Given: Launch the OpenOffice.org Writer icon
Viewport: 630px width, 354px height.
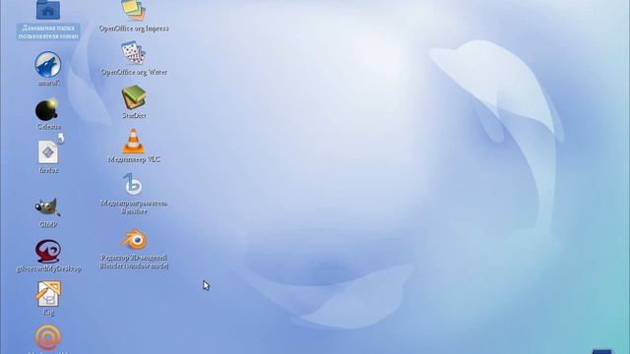Looking at the screenshot, I should (134, 53).
